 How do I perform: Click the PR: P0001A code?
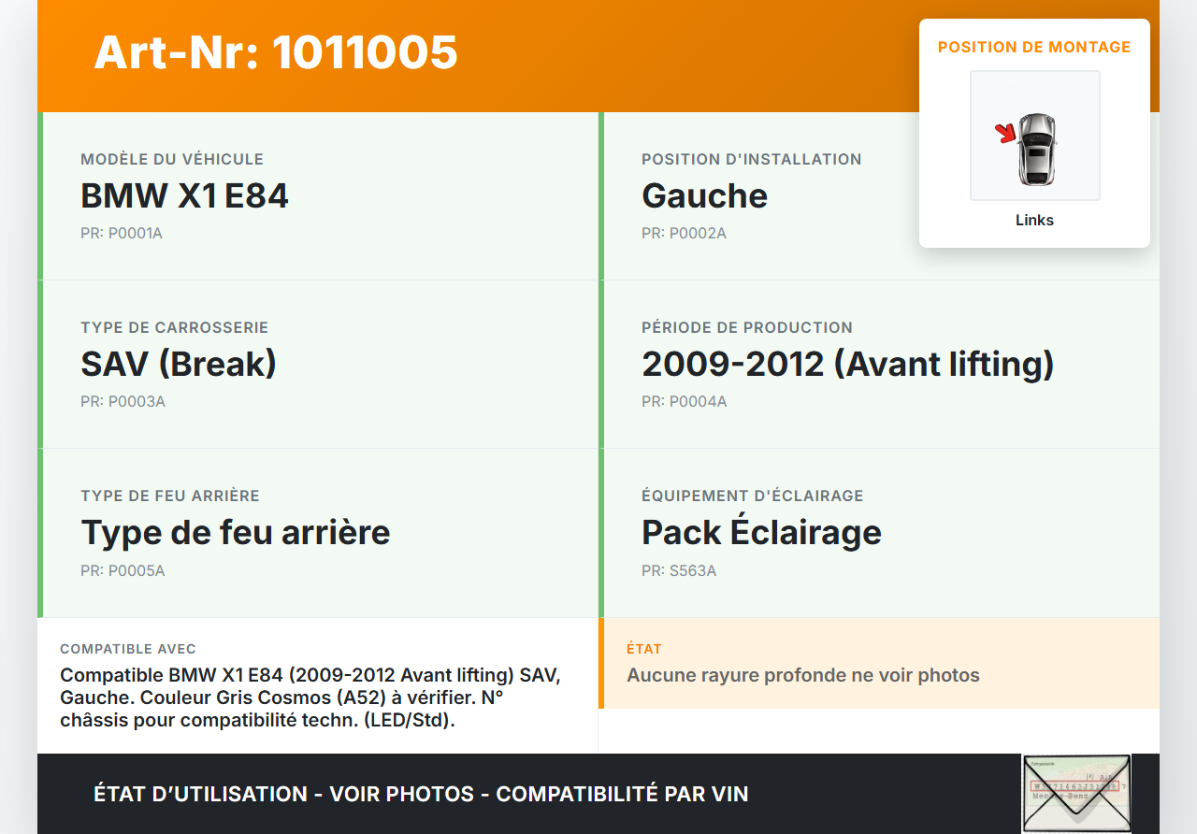tap(122, 233)
